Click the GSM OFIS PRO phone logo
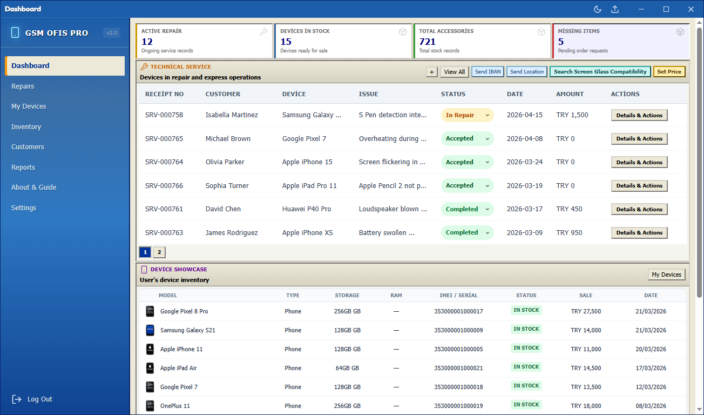This screenshot has height=415, width=704. pos(15,32)
